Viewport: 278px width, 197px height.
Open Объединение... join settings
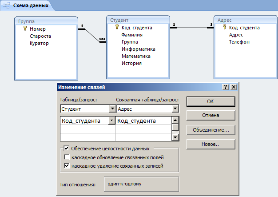pos(210,130)
